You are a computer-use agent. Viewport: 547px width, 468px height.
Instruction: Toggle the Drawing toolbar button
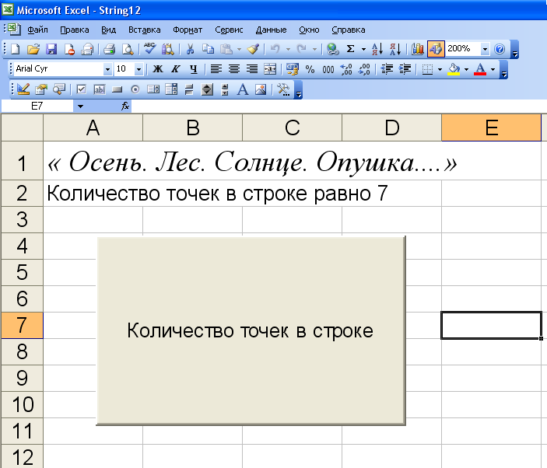click(x=436, y=49)
